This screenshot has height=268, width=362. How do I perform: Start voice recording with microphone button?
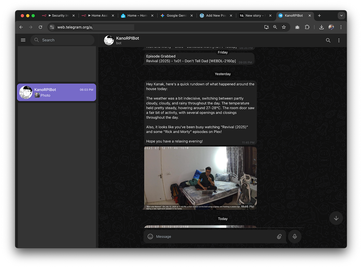[295, 237]
